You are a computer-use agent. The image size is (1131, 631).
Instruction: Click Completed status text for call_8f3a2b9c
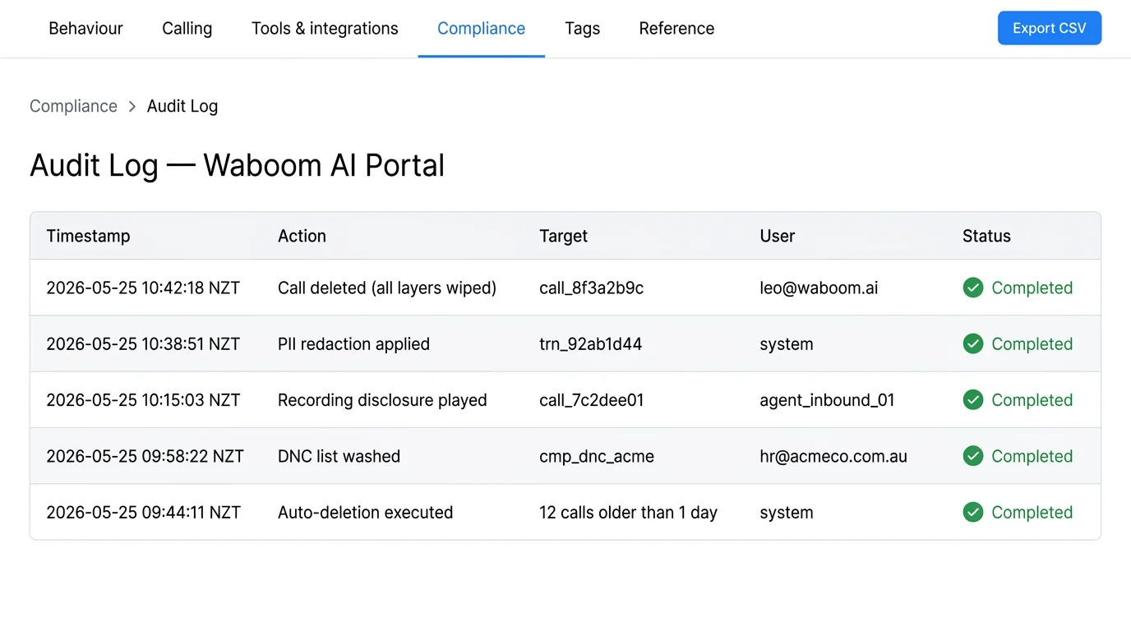(x=1032, y=288)
